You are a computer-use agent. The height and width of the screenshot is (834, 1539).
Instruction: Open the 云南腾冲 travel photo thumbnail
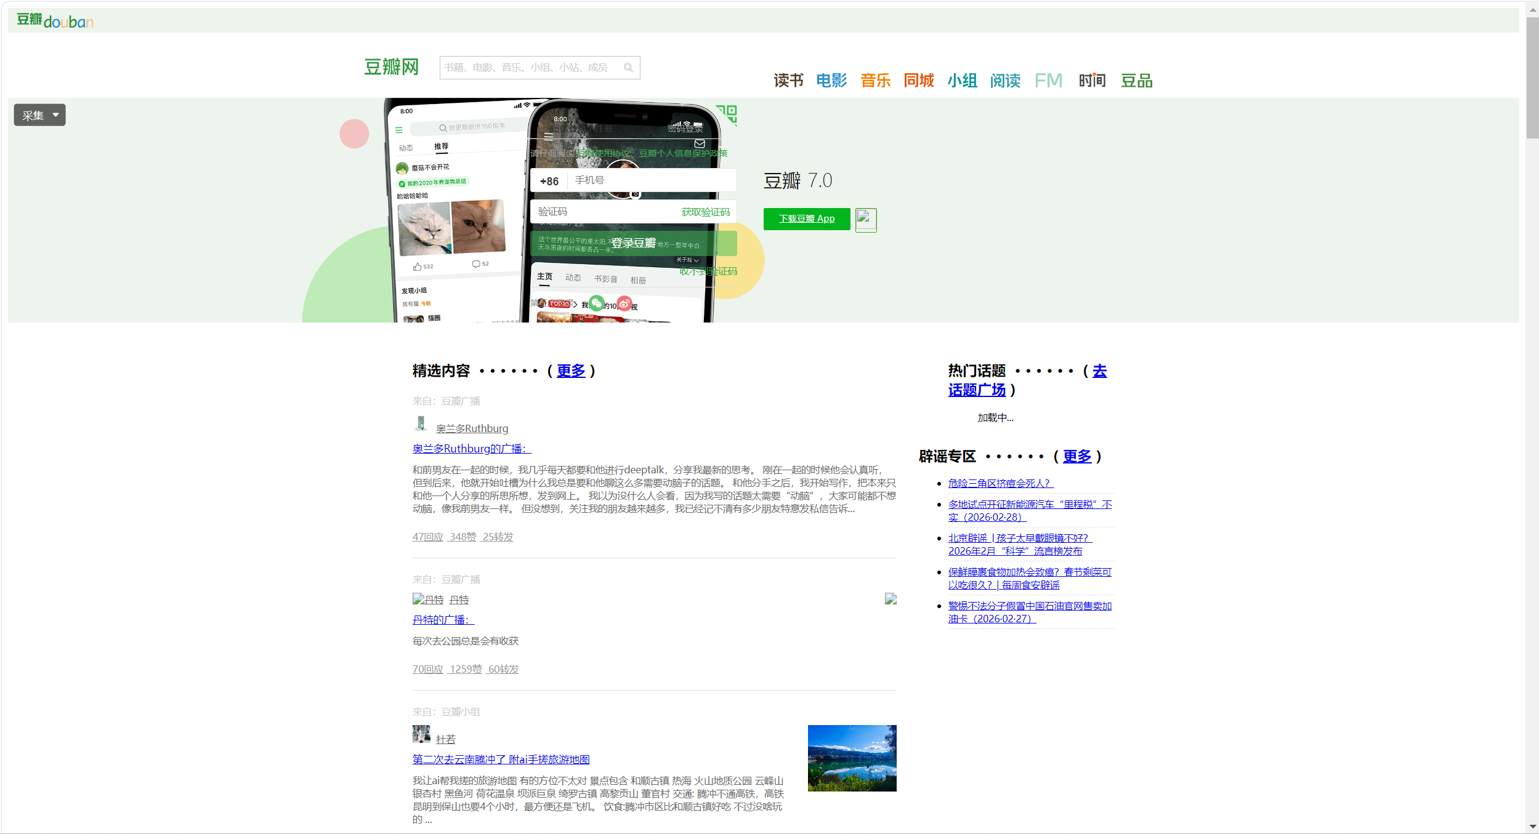coord(852,757)
